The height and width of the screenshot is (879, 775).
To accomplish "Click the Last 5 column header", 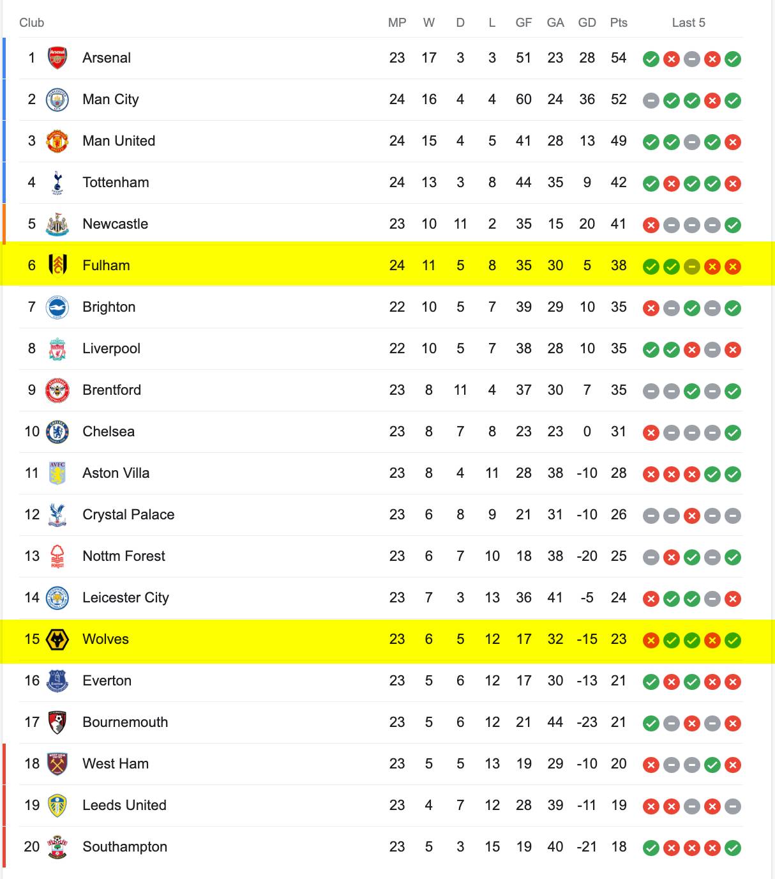I will (x=689, y=23).
